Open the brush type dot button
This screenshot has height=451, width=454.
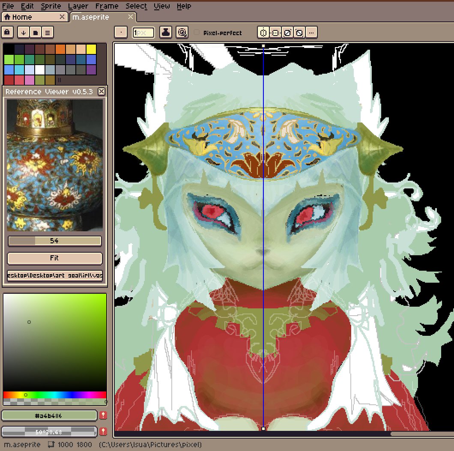121,33
